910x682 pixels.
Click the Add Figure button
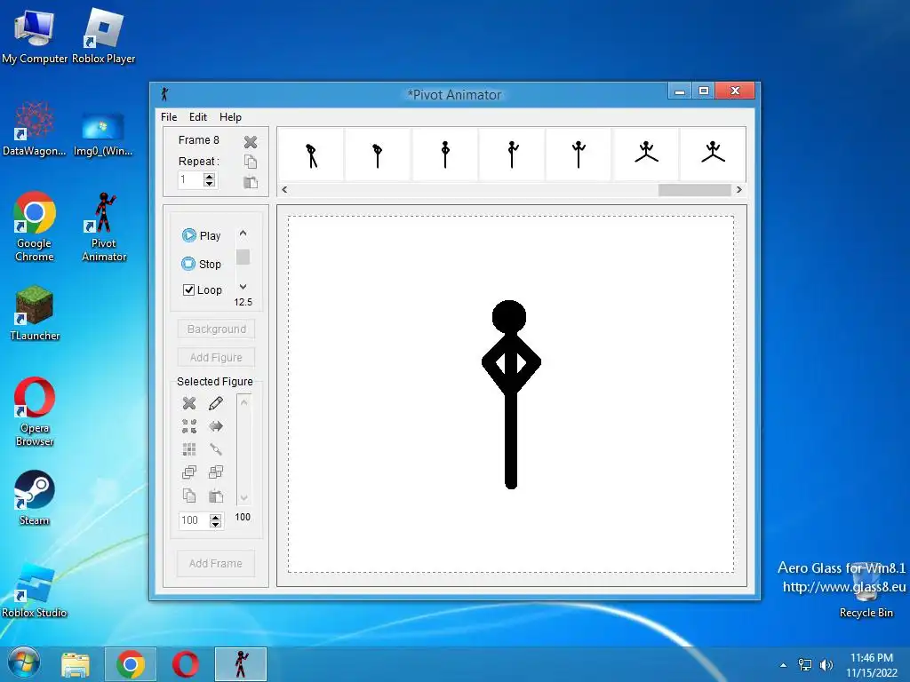pos(217,357)
